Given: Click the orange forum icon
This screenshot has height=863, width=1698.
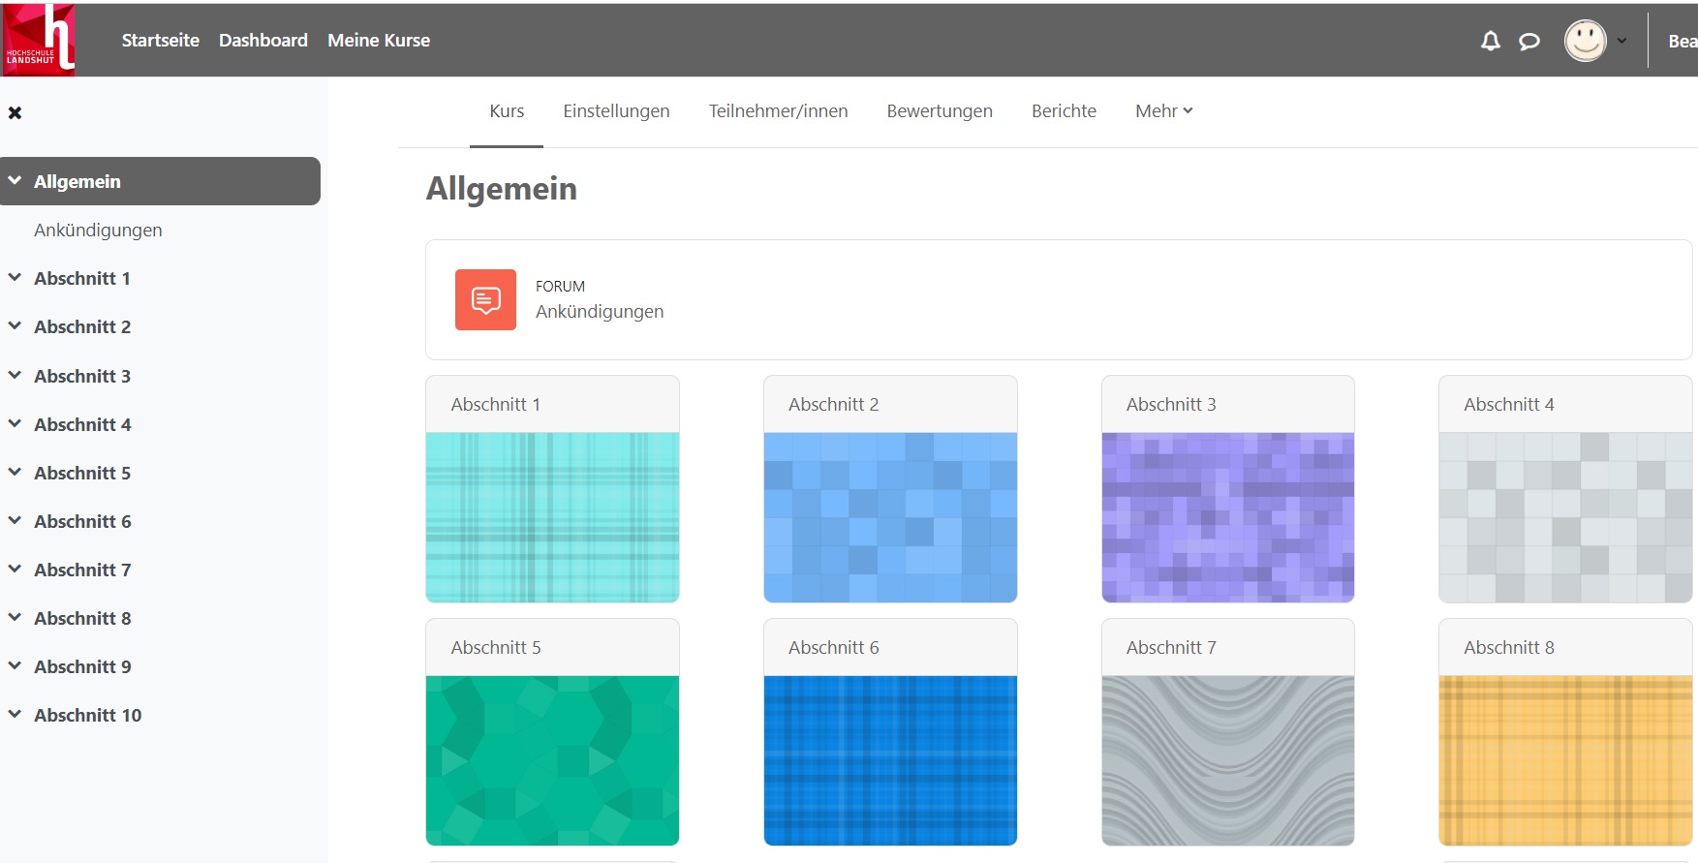Looking at the screenshot, I should point(485,300).
